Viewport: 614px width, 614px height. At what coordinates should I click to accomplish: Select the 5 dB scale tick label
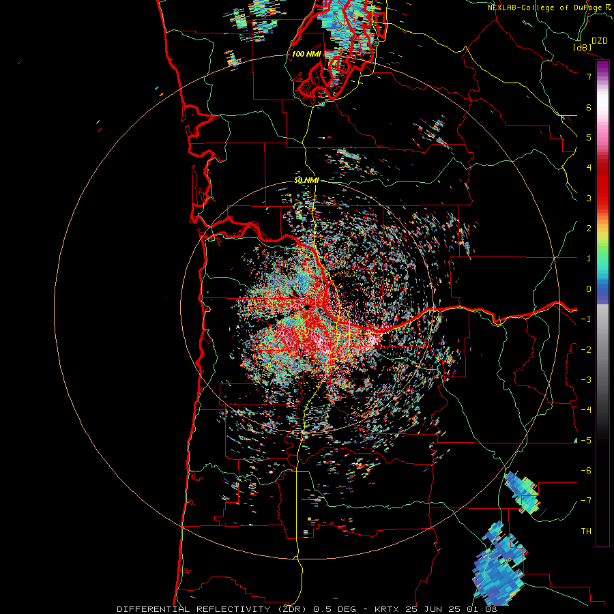click(x=589, y=137)
